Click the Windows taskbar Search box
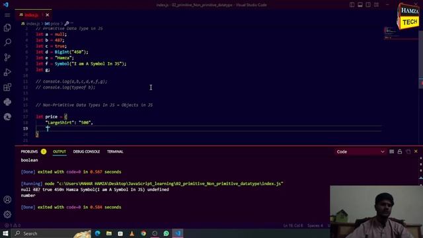The width and height of the screenshot is (423, 238). (x=52, y=233)
